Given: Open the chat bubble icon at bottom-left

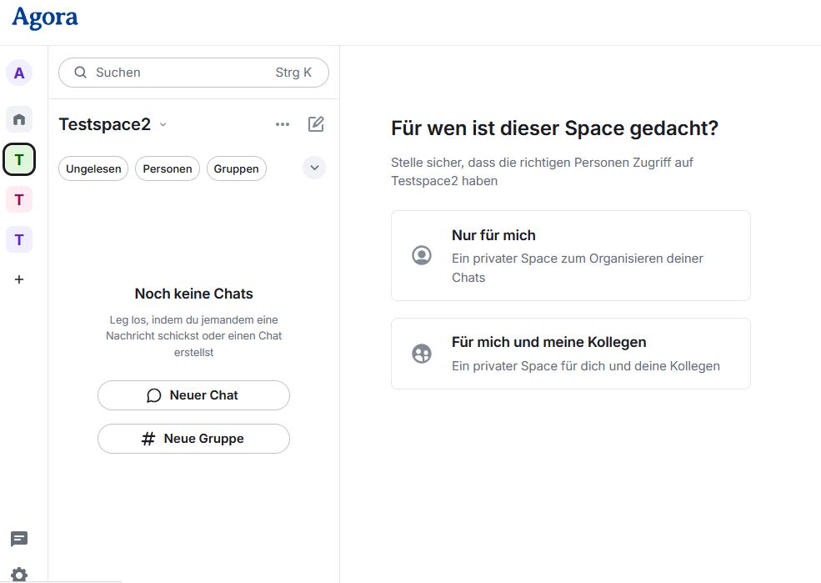Looking at the screenshot, I should point(19,539).
